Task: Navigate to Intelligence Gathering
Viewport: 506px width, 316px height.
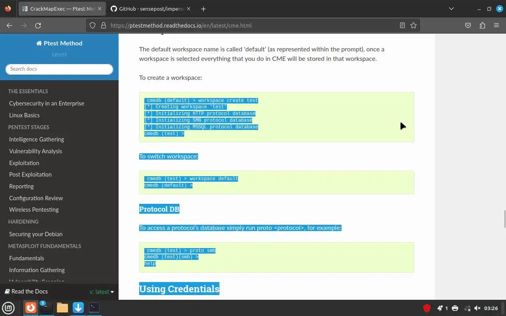Action: (36, 139)
